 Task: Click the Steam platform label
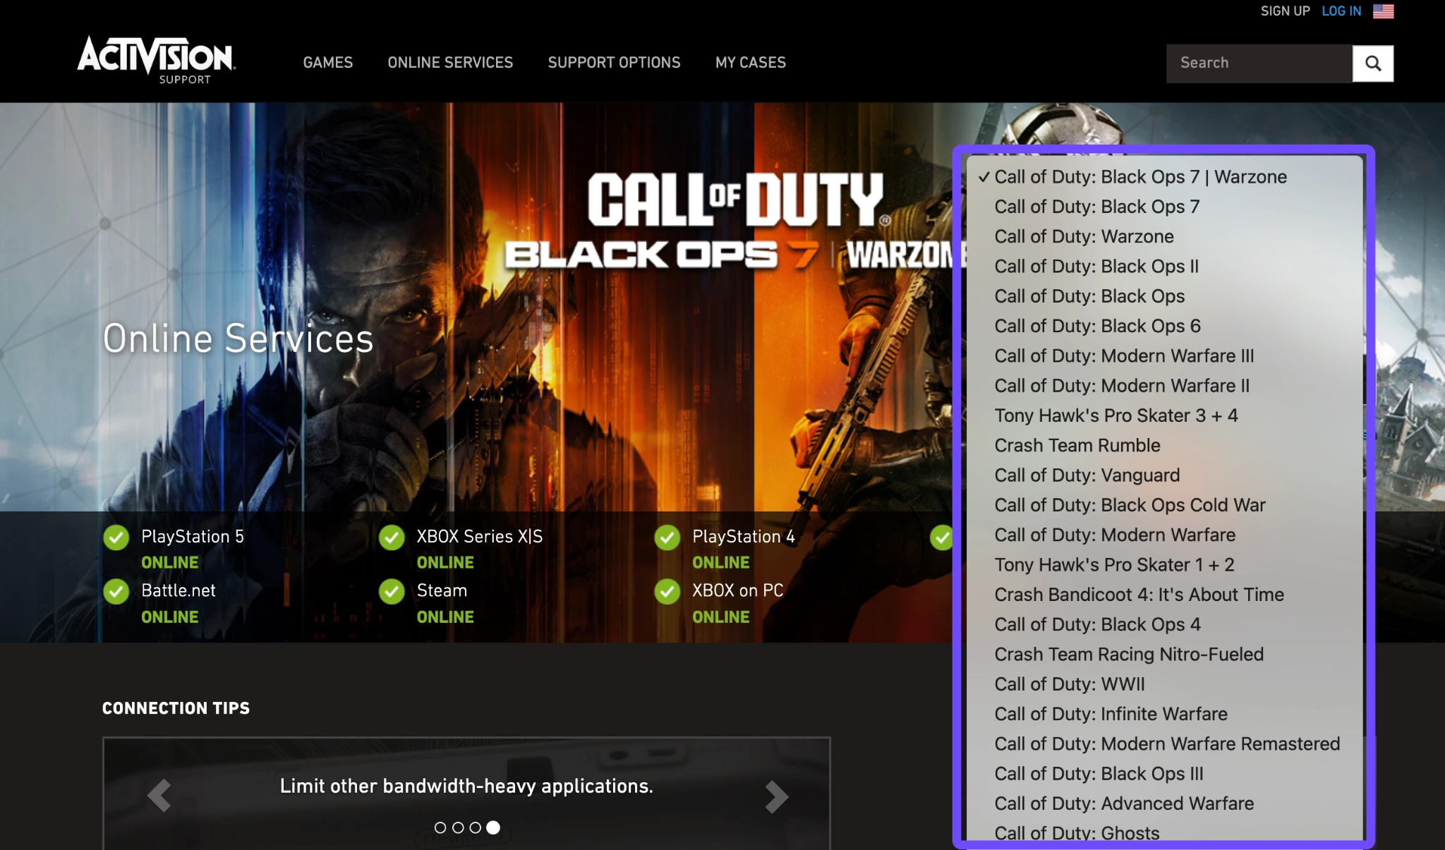[442, 591]
